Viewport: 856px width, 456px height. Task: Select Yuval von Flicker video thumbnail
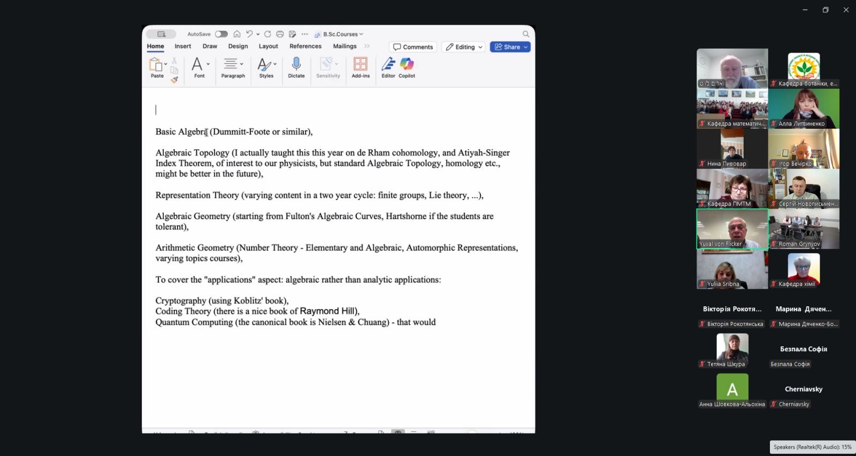[732, 229]
